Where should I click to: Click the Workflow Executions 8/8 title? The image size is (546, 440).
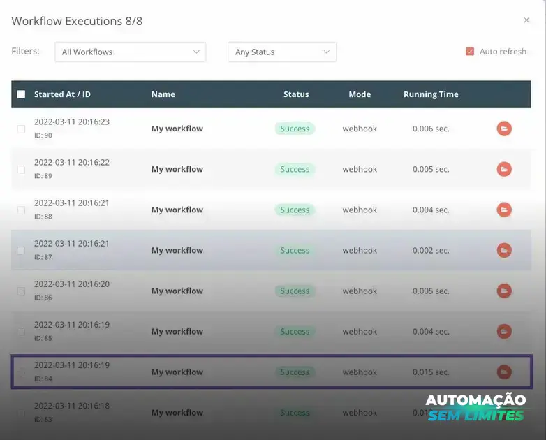(x=77, y=21)
